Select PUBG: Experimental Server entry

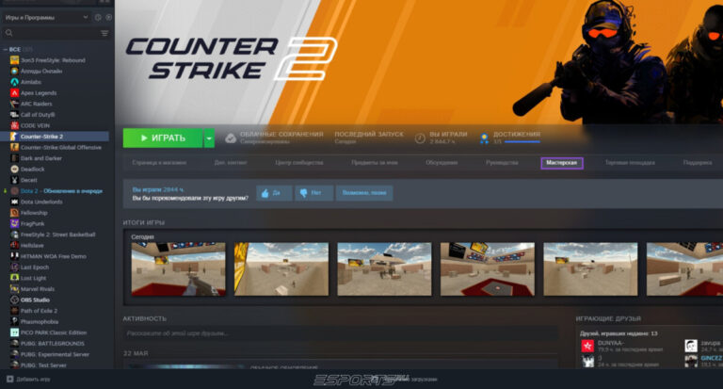55,354
